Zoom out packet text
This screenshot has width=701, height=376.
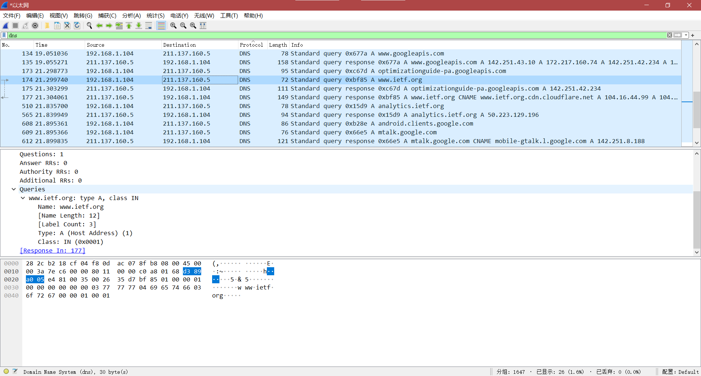click(183, 26)
